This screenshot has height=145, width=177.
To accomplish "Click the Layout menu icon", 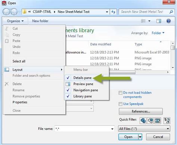I will tap(7, 70).
